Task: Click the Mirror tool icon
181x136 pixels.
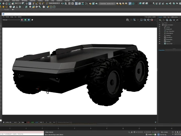Action: (x=63, y=3)
